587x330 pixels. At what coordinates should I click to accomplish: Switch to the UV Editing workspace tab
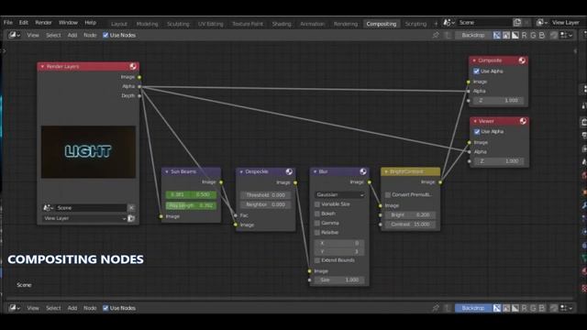coord(210,24)
